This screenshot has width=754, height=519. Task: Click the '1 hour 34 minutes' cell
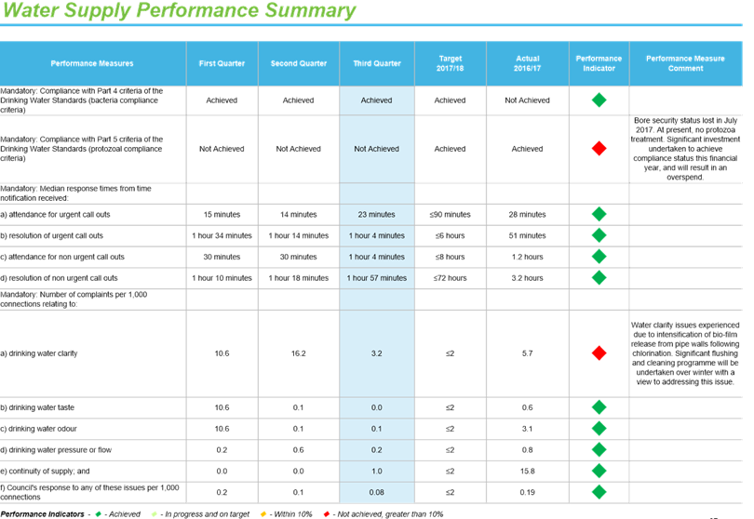tap(222, 235)
